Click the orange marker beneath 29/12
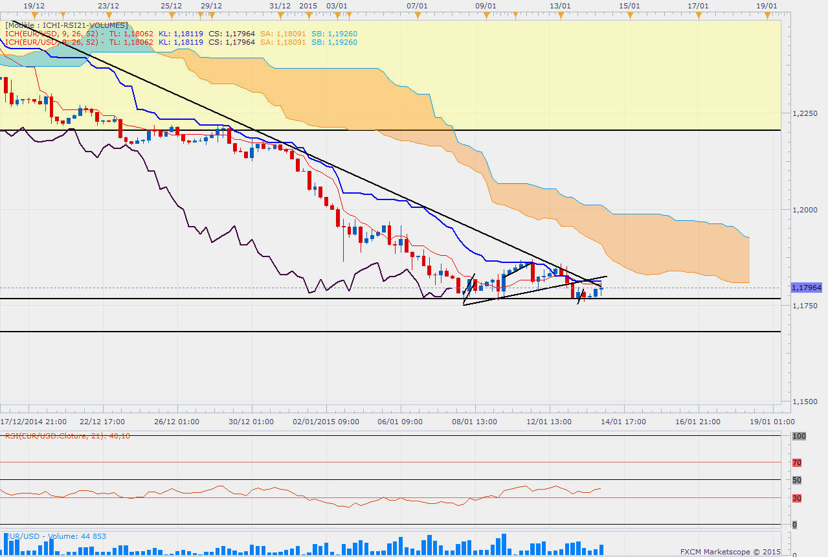This screenshot has width=828, height=557. click(211, 13)
